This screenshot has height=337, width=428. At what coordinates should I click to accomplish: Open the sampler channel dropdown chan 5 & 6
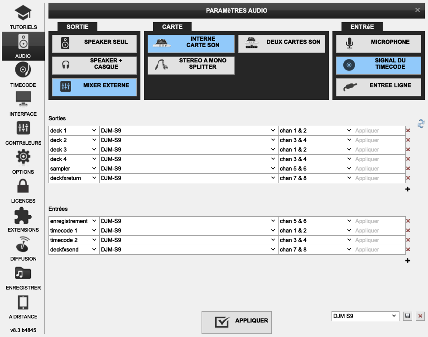point(316,168)
